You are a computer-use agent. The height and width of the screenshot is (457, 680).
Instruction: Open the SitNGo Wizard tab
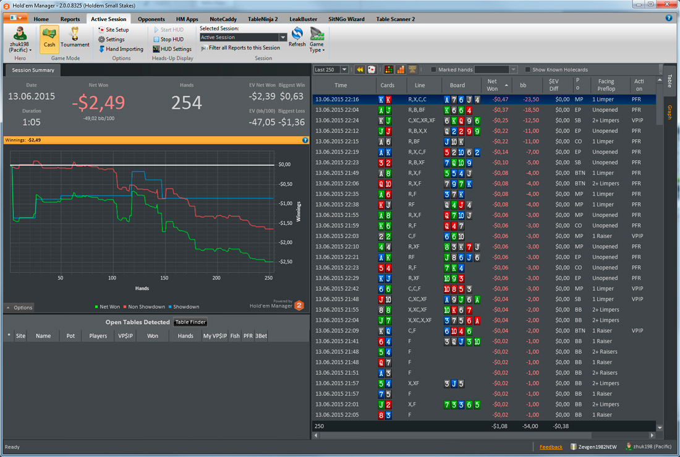tap(346, 19)
